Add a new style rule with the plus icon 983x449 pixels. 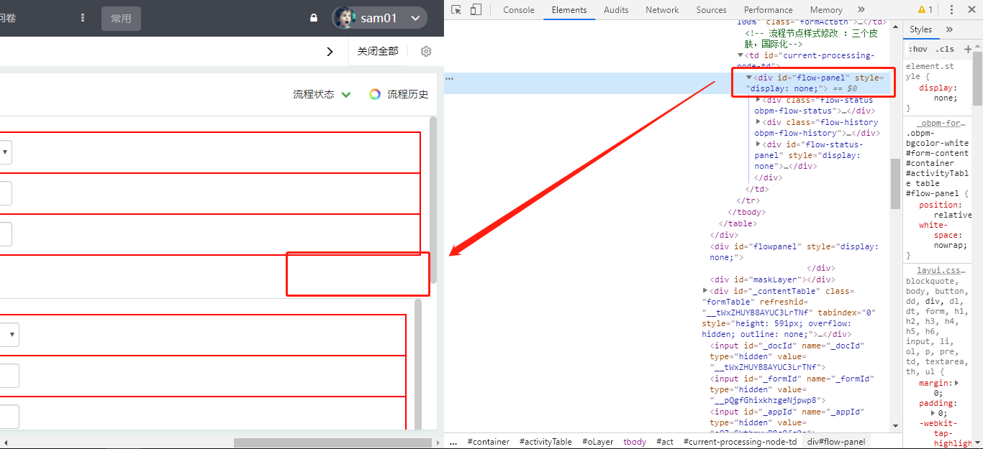967,49
